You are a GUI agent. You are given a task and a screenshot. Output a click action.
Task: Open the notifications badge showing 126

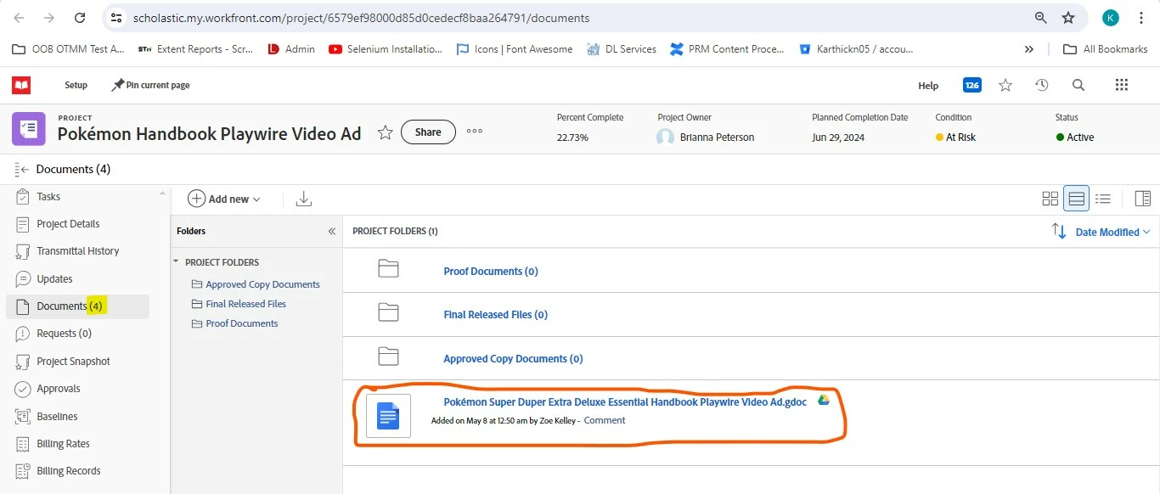click(972, 85)
